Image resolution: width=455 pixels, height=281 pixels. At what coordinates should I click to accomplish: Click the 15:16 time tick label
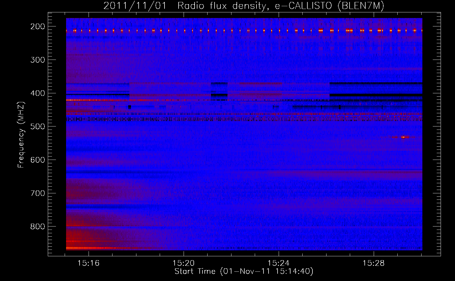[89, 263]
